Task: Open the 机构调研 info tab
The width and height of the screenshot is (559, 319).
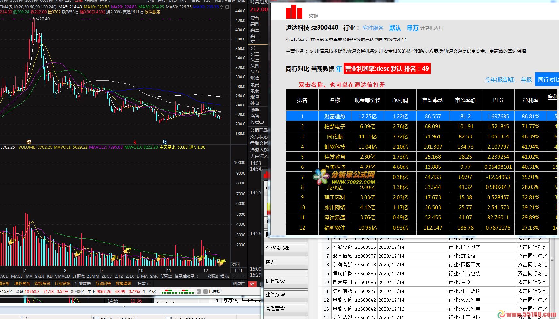Action: (123, 284)
